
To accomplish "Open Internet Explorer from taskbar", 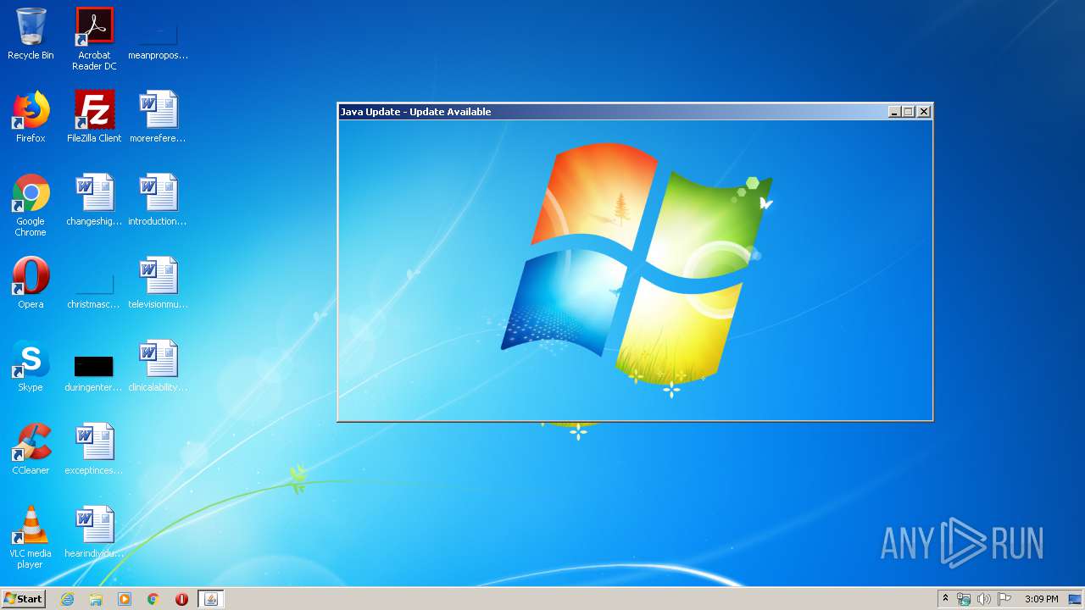I will click(67, 599).
